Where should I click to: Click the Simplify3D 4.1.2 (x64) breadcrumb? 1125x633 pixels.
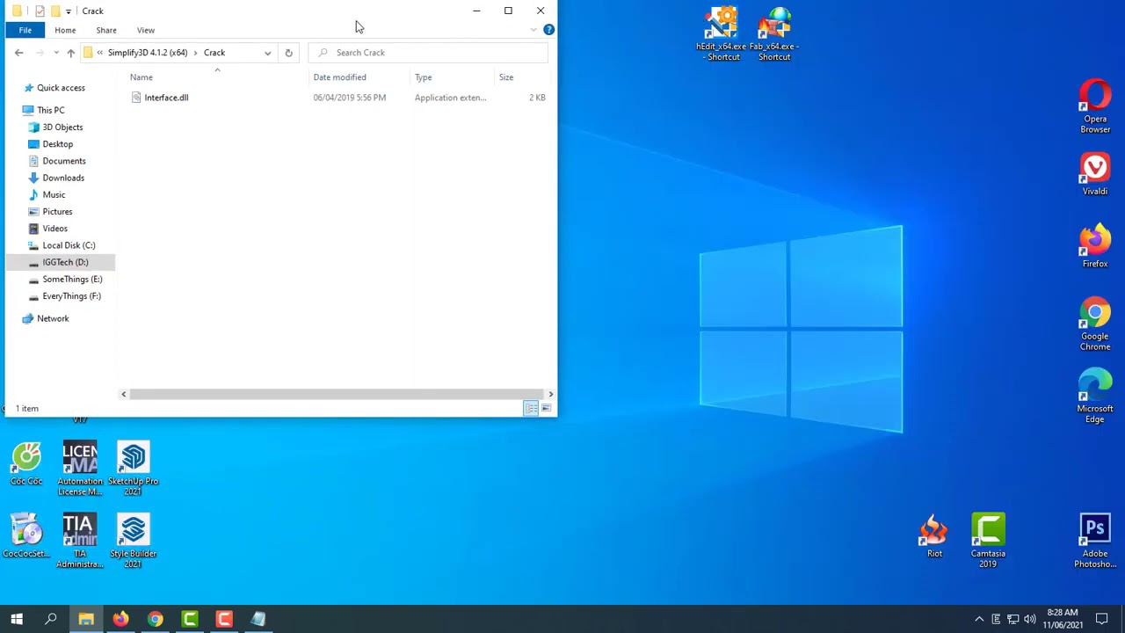coord(148,53)
